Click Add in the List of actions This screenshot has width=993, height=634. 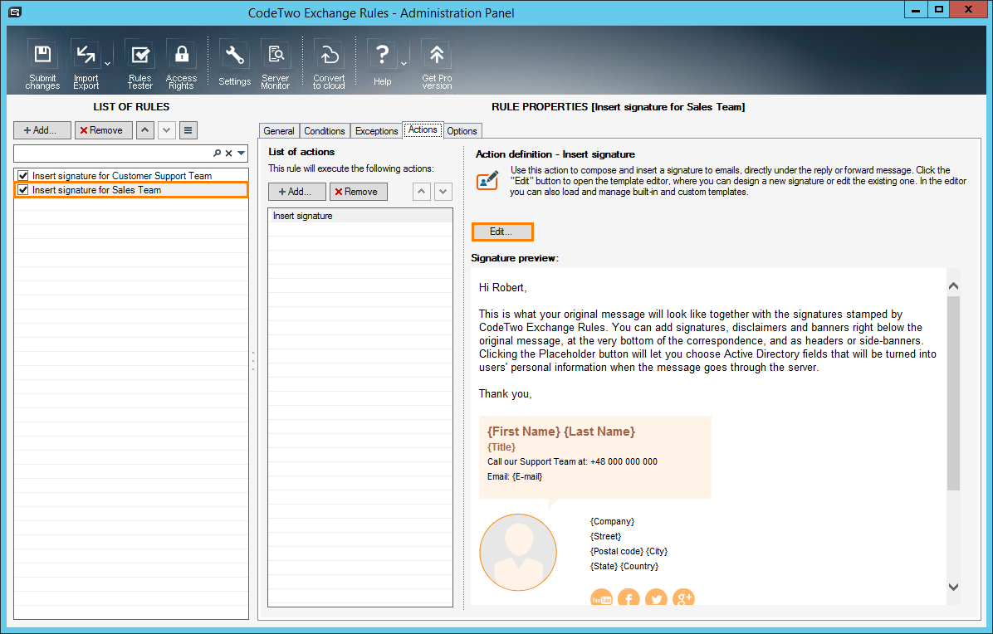297,192
